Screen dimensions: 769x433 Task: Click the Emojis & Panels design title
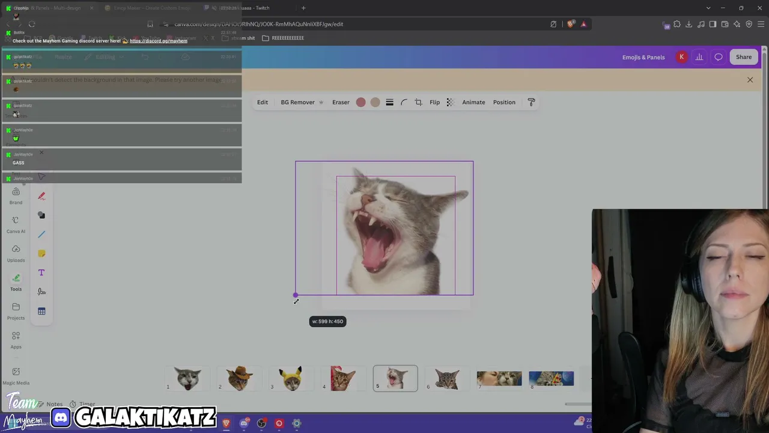pos(643,57)
